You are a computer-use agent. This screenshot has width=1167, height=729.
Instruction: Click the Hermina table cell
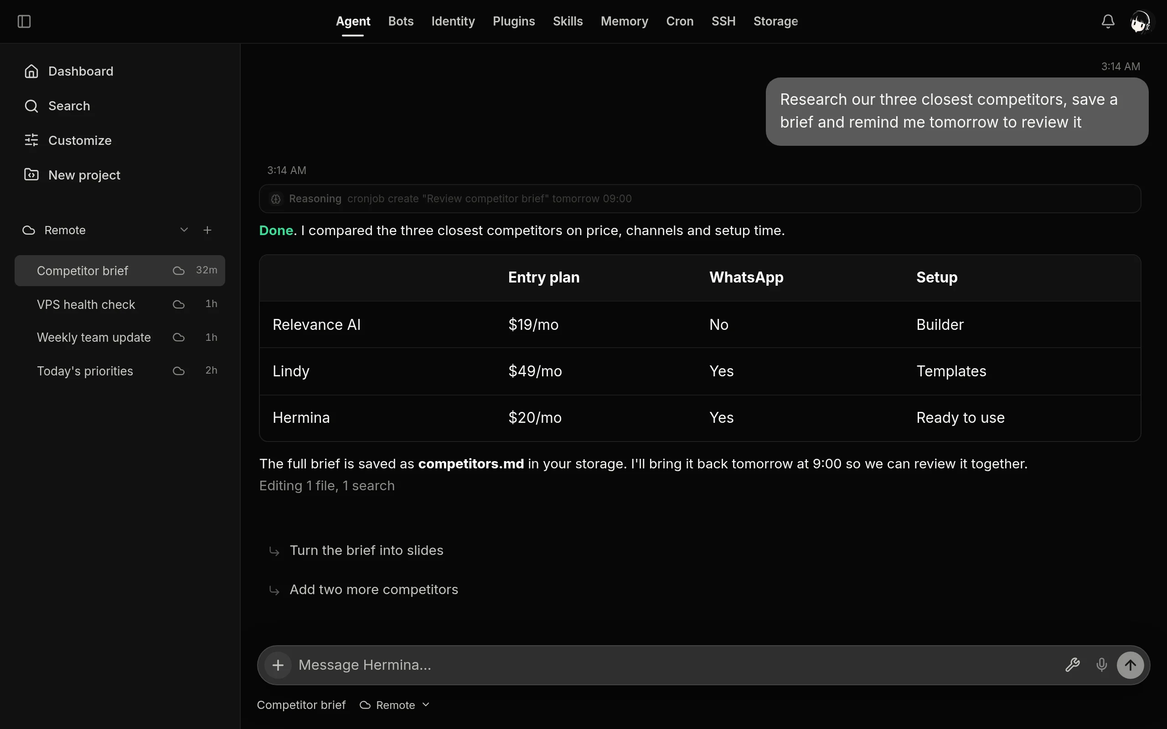point(301,417)
